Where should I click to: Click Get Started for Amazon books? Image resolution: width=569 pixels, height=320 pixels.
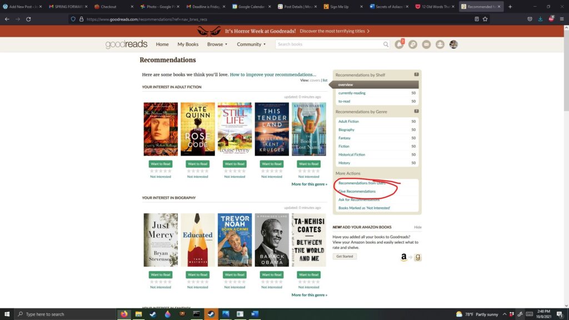[x=345, y=256]
